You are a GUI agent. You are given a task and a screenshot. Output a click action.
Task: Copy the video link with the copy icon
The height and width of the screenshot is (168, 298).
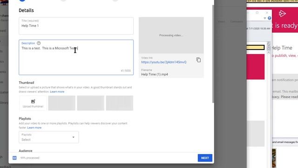[x=198, y=60]
